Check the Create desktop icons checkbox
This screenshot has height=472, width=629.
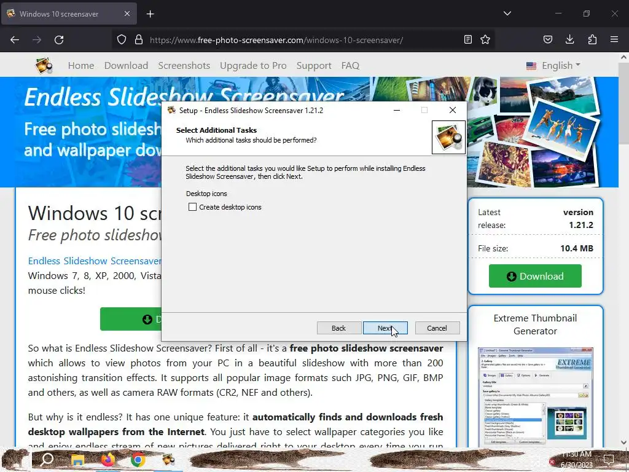click(x=192, y=206)
